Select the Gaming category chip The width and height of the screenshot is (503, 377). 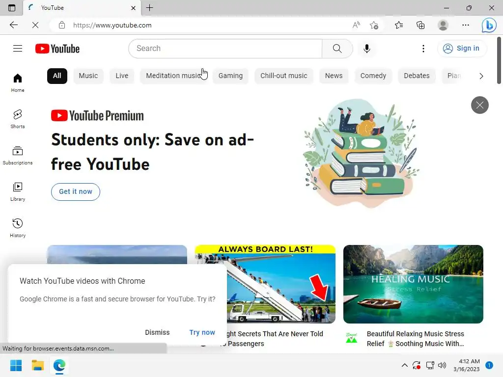(230, 76)
